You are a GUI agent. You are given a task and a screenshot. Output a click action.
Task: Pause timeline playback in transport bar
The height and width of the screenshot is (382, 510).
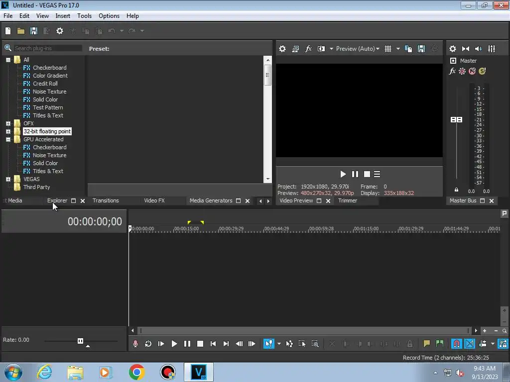click(x=187, y=344)
